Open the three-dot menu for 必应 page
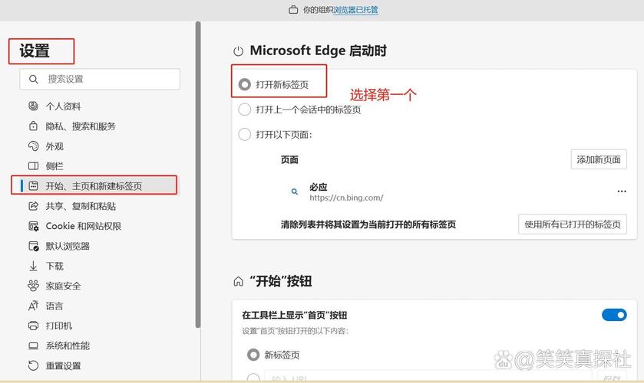Screen dimensions: 644x383 (622, 191)
